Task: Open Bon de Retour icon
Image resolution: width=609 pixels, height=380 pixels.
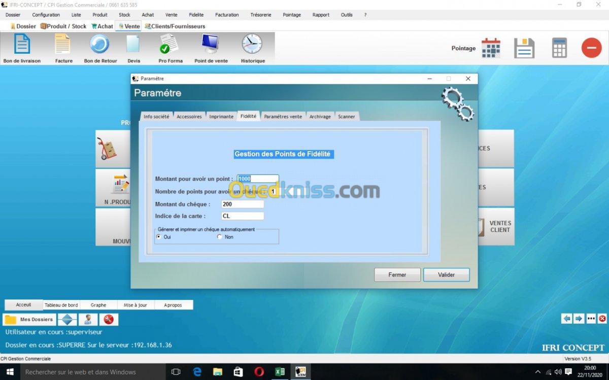Action: [100, 45]
